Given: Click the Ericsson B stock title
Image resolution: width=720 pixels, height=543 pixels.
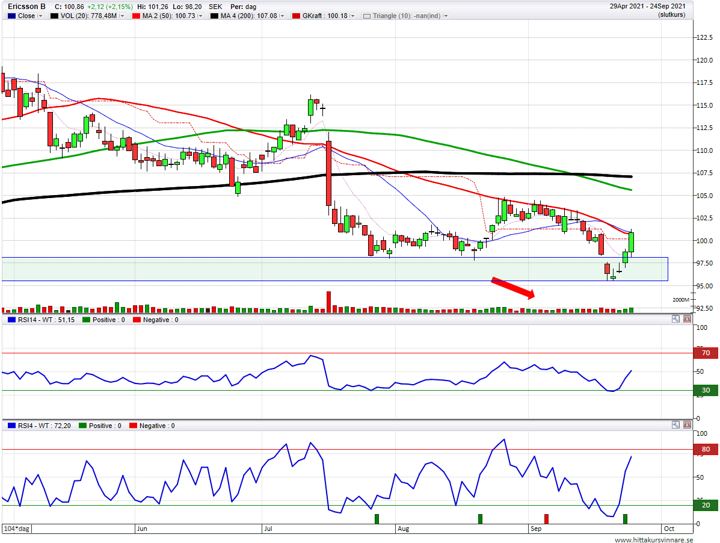Looking at the screenshot, I should [26, 7].
